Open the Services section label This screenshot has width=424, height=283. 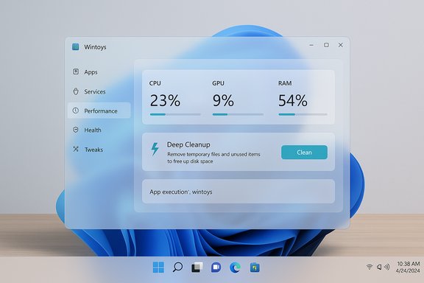click(95, 91)
